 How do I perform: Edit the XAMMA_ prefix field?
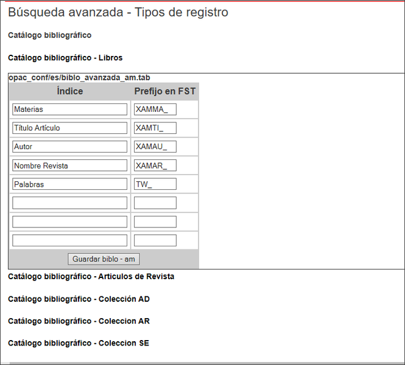click(x=155, y=109)
